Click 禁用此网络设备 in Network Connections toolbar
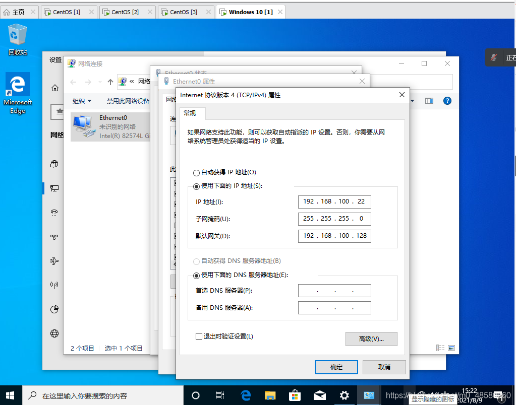 coord(128,101)
